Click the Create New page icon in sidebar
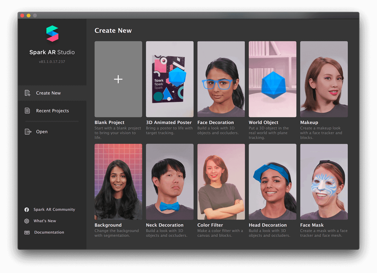The image size is (377, 273). tap(28, 93)
